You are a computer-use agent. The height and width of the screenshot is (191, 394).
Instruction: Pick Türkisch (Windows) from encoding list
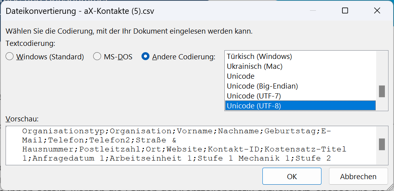click(x=300, y=57)
